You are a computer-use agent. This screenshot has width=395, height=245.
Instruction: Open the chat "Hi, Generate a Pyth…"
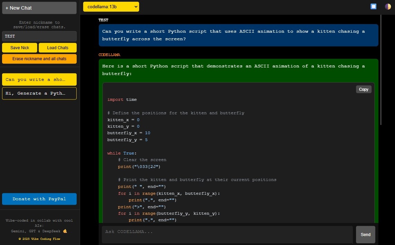39,93
